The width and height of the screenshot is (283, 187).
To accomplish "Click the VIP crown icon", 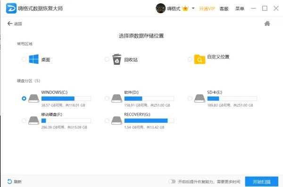I will click(185, 8).
